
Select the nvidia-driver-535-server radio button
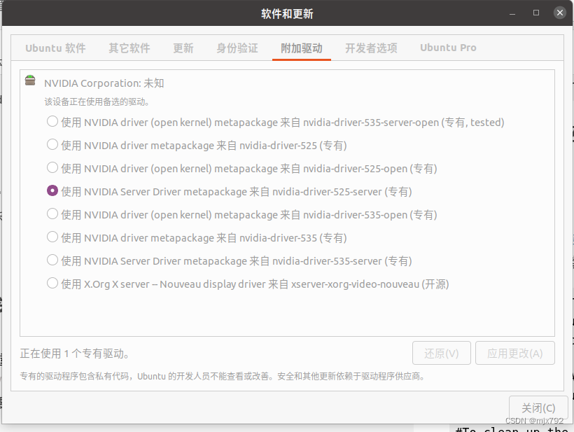(52, 260)
